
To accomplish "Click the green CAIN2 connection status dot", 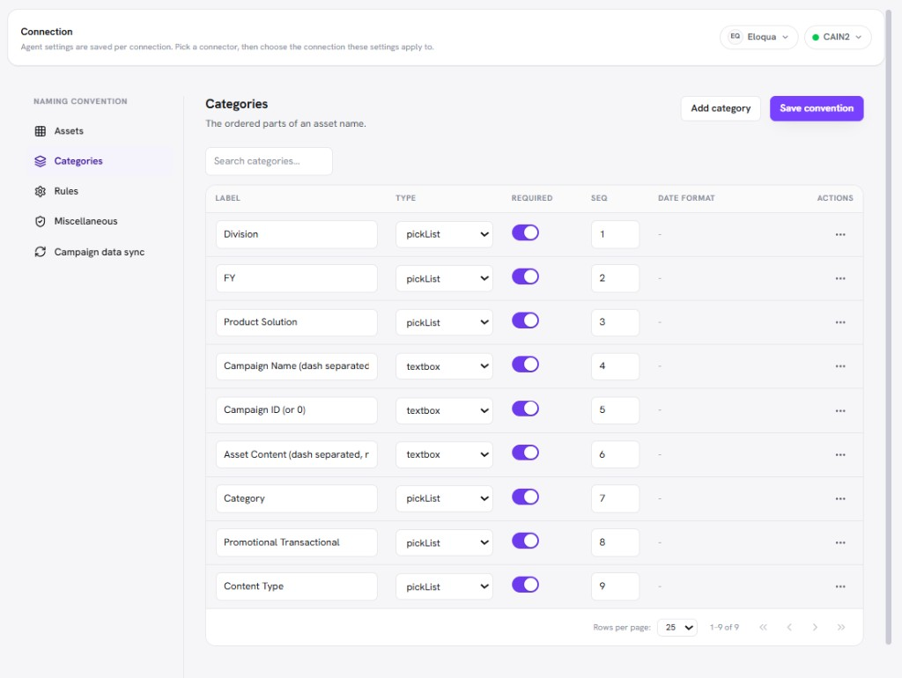I will coord(815,37).
